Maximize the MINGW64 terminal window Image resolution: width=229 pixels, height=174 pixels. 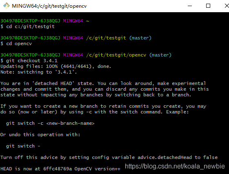(208, 6)
